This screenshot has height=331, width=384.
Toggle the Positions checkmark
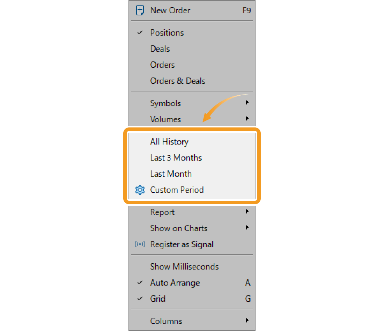[x=140, y=32]
